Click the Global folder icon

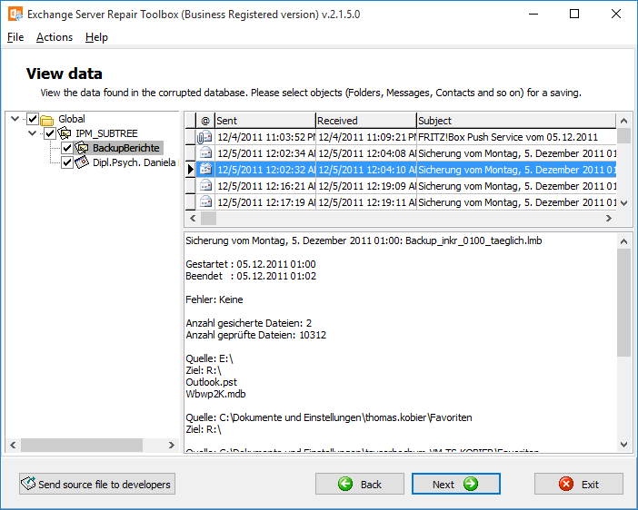click(x=47, y=120)
